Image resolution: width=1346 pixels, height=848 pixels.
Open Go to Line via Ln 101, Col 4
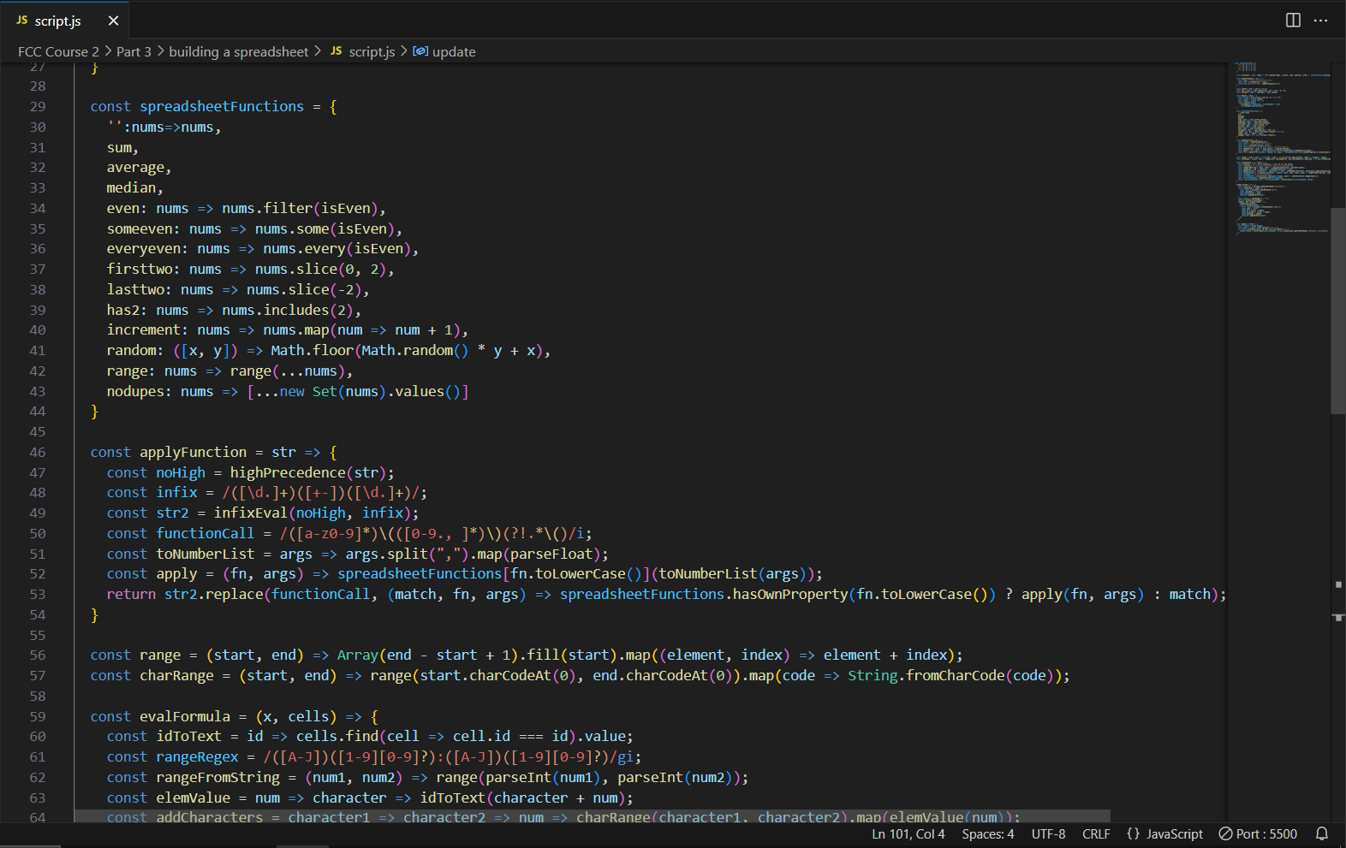pos(908,833)
